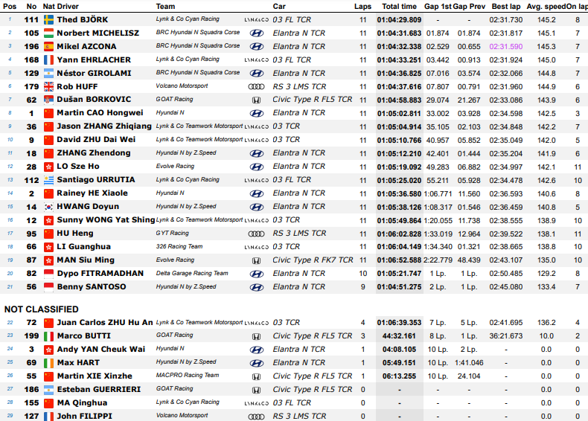The height and width of the screenshot is (421, 588).
Task: Click the Lynk & Co logo in LI Guanghua's row
Action: [257, 247]
